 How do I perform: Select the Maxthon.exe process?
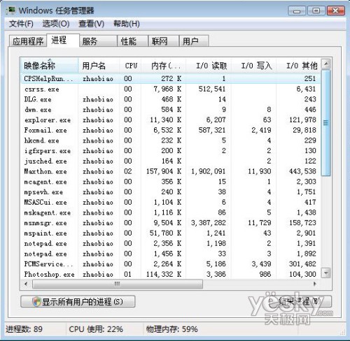pos(170,171)
